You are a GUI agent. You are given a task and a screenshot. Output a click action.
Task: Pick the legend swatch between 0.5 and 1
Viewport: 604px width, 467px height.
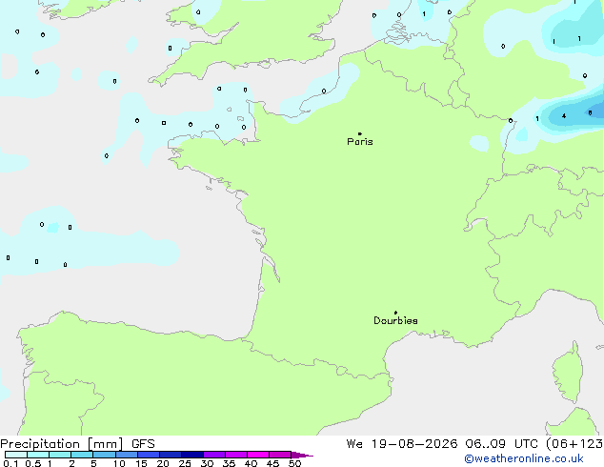point(38,455)
